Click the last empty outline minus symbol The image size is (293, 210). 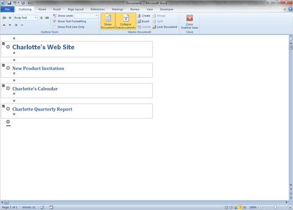point(8,121)
